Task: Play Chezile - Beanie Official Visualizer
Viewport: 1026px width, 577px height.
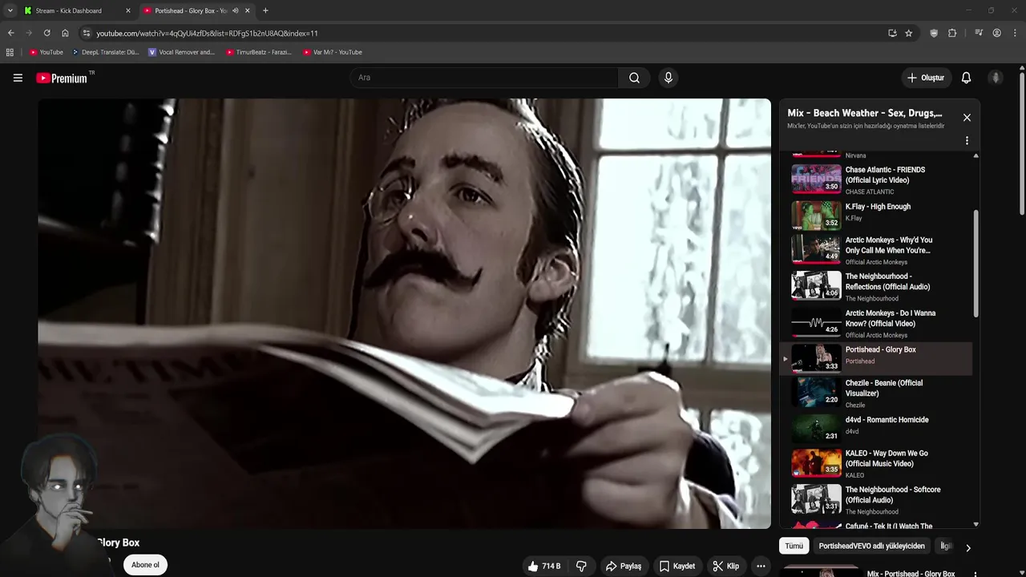Action: point(876,393)
